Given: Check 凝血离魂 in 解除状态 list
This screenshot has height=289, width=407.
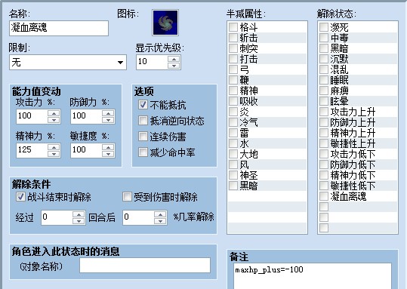Looking at the screenshot, I should (x=324, y=196).
